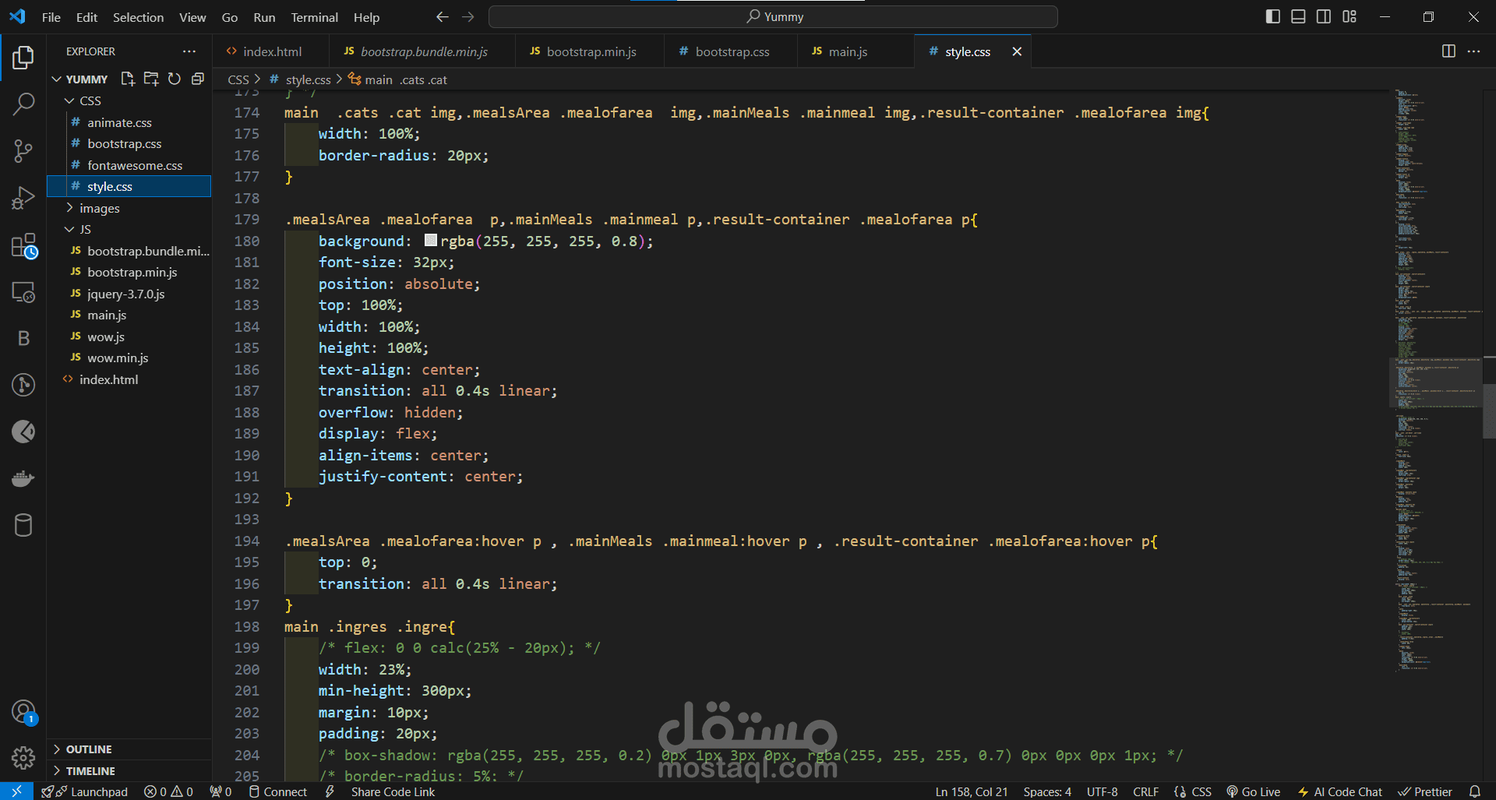The height and width of the screenshot is (800, 1496).
Task: Customize layout icon in title bar
Action: point(1350,16)
